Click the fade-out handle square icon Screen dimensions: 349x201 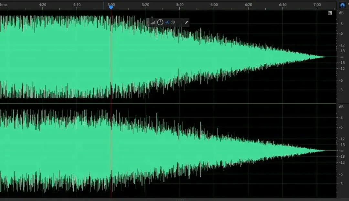point(330,13)
